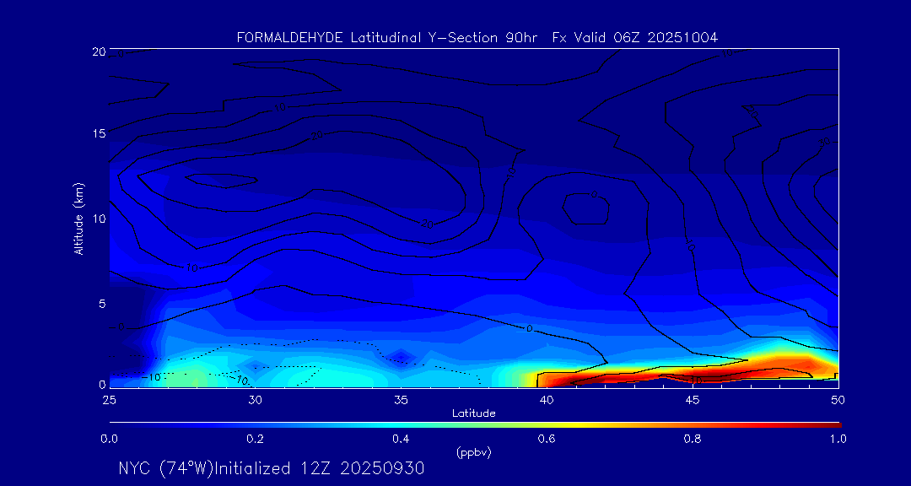911x486 pixels.
Task: Click the "(ppbv)" units label
Action: [x=473, y=453]
